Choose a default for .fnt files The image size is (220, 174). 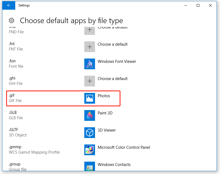tap(112, 44)
